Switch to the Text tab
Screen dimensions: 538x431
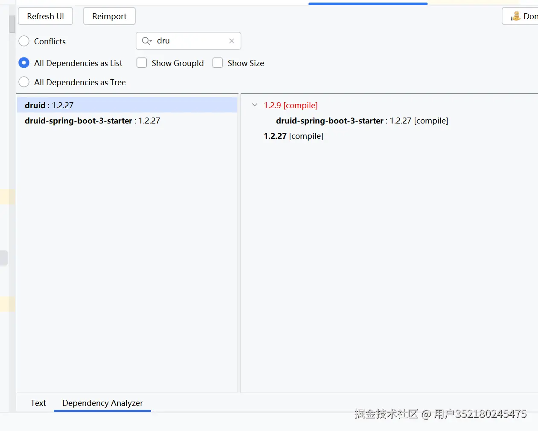(38, 403)
